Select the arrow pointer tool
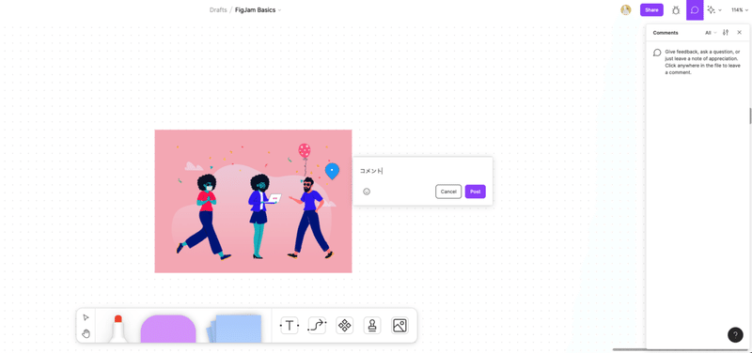 (86, 317)
